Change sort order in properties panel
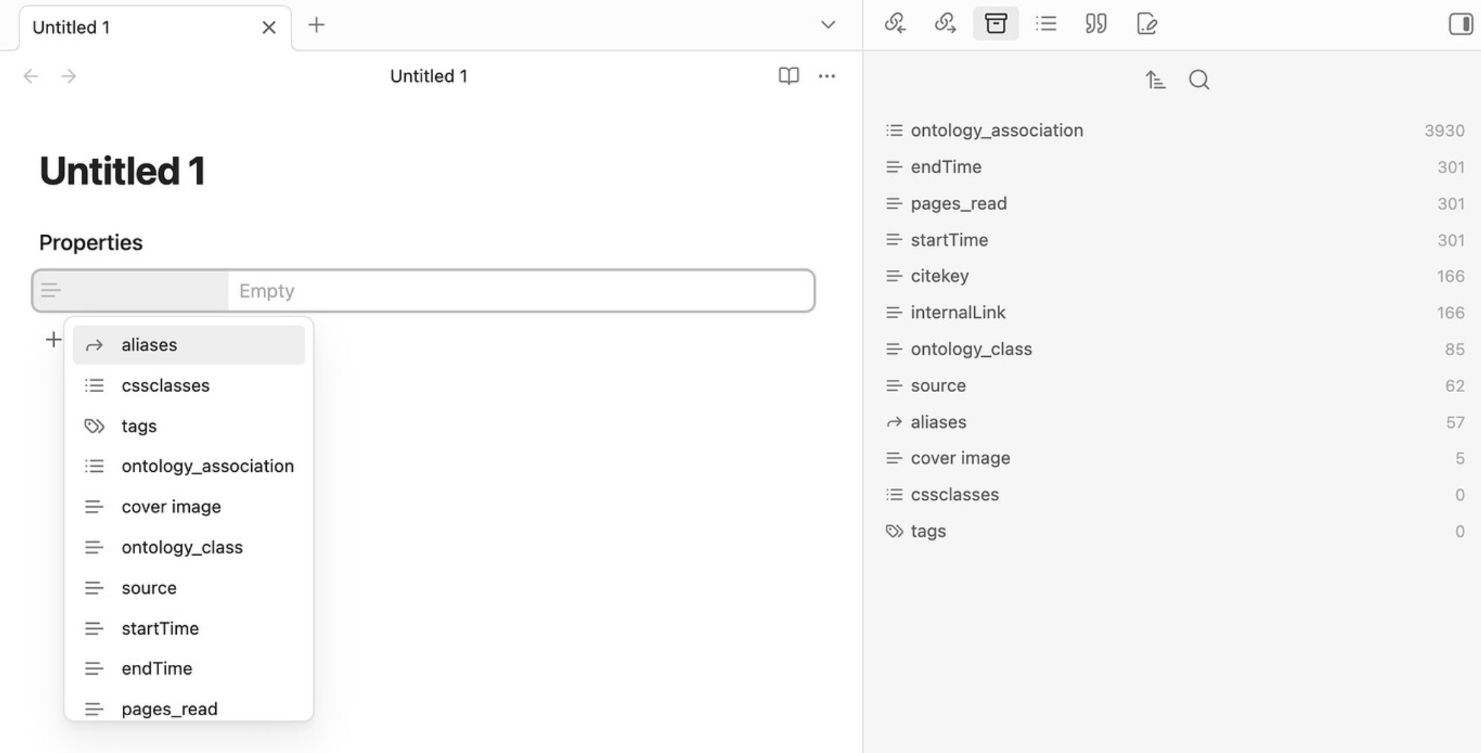The height and width of the screenshot is (753, 1481). pyautogui.click(x=1155, y=80)
